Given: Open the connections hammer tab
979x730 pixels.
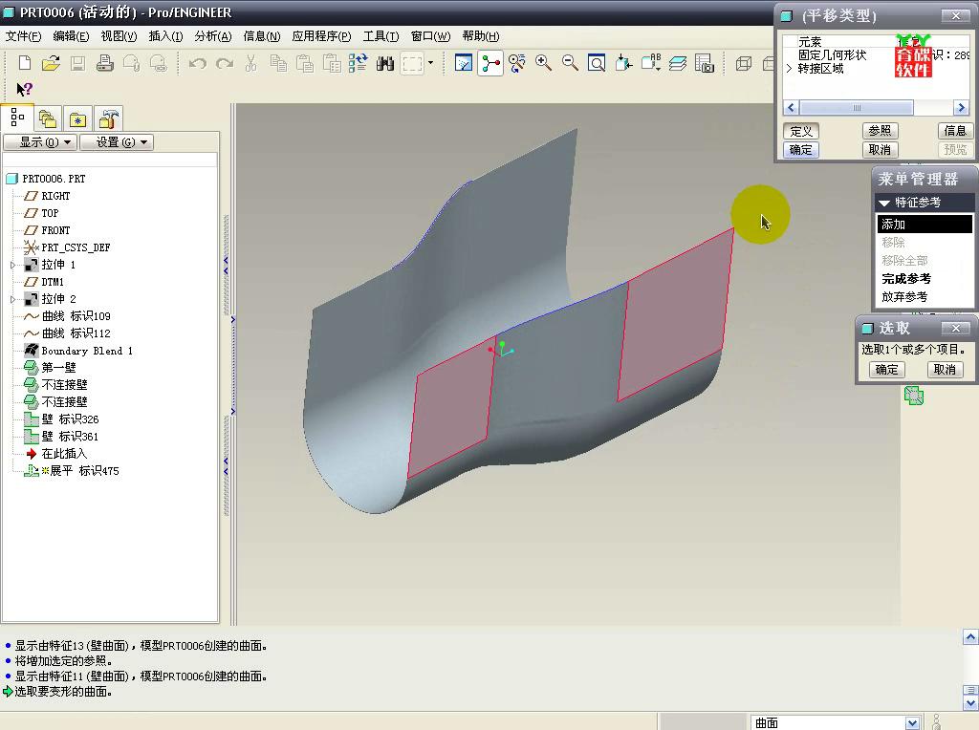Looking at the screenshot, I should (109, 118).
